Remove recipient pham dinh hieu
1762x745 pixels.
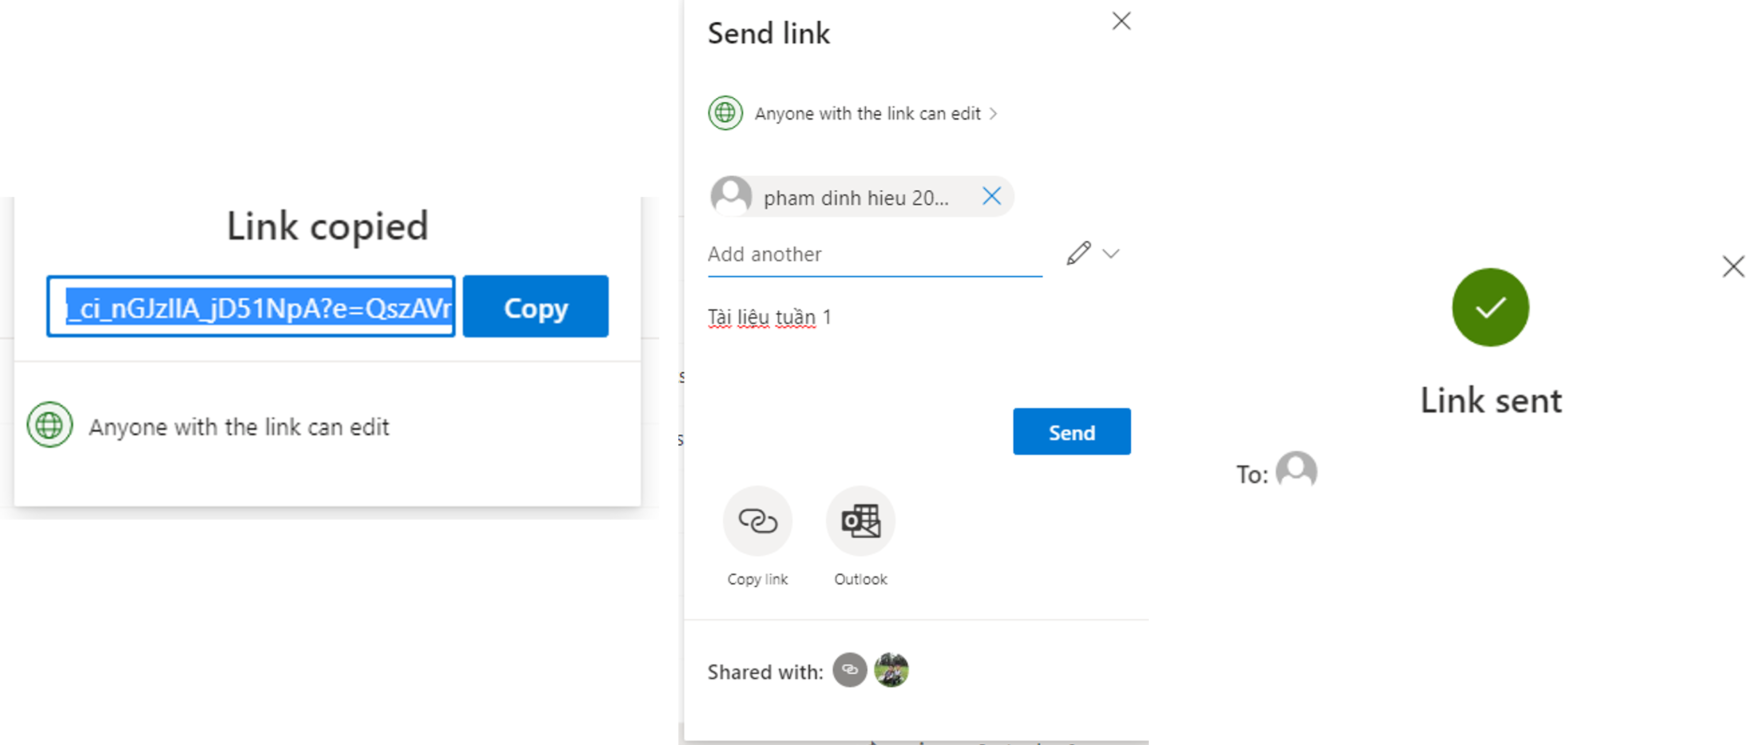coord(991,197)
